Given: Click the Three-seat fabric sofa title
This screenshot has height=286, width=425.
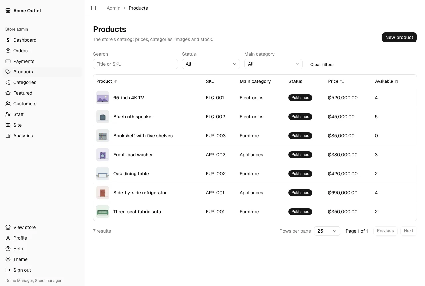Looking at the screenshot, I should point(137,212).
